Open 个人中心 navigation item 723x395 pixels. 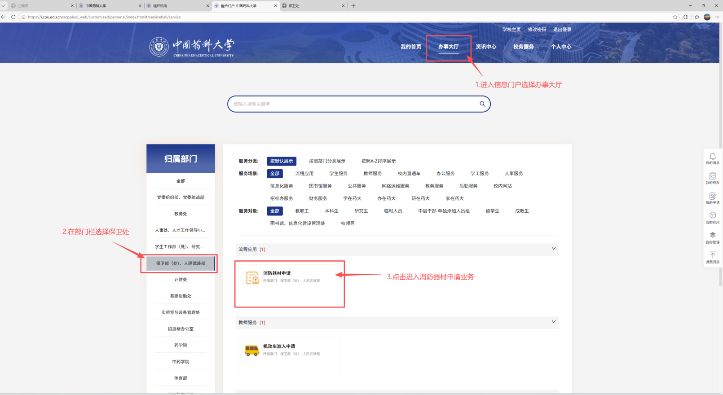561,47
